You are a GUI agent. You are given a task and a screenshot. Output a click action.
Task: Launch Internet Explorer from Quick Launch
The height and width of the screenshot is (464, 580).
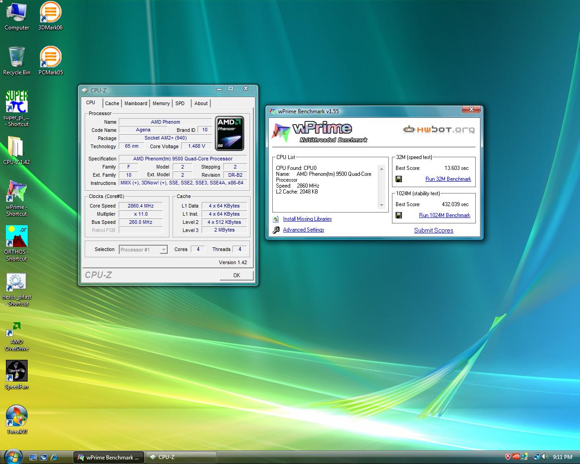pos(54,457)
